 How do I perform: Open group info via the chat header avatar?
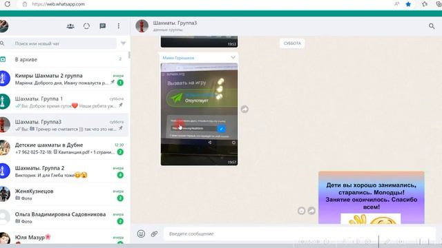(x=142, y=26)
